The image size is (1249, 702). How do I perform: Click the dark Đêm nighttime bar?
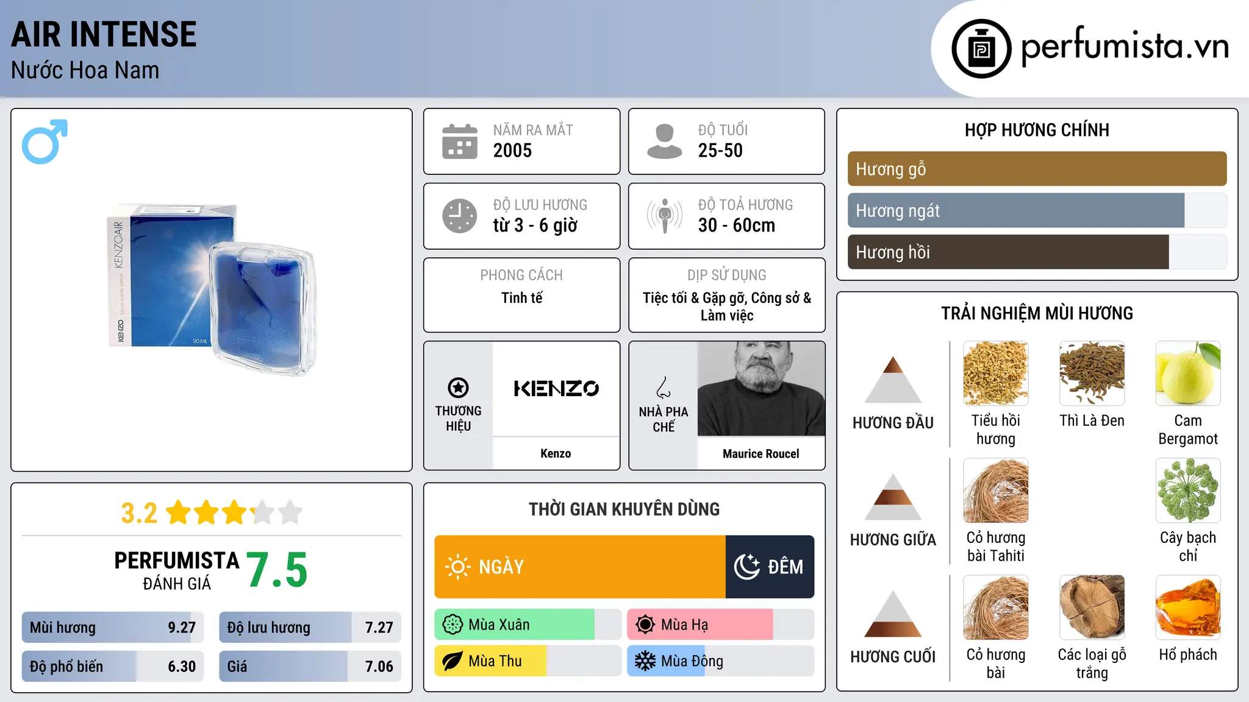(x=770, y=567)
